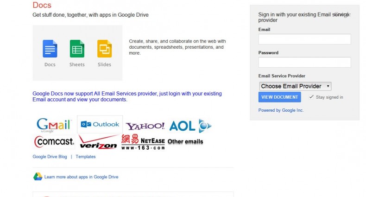Open the Templates link

tap(86, 157)
